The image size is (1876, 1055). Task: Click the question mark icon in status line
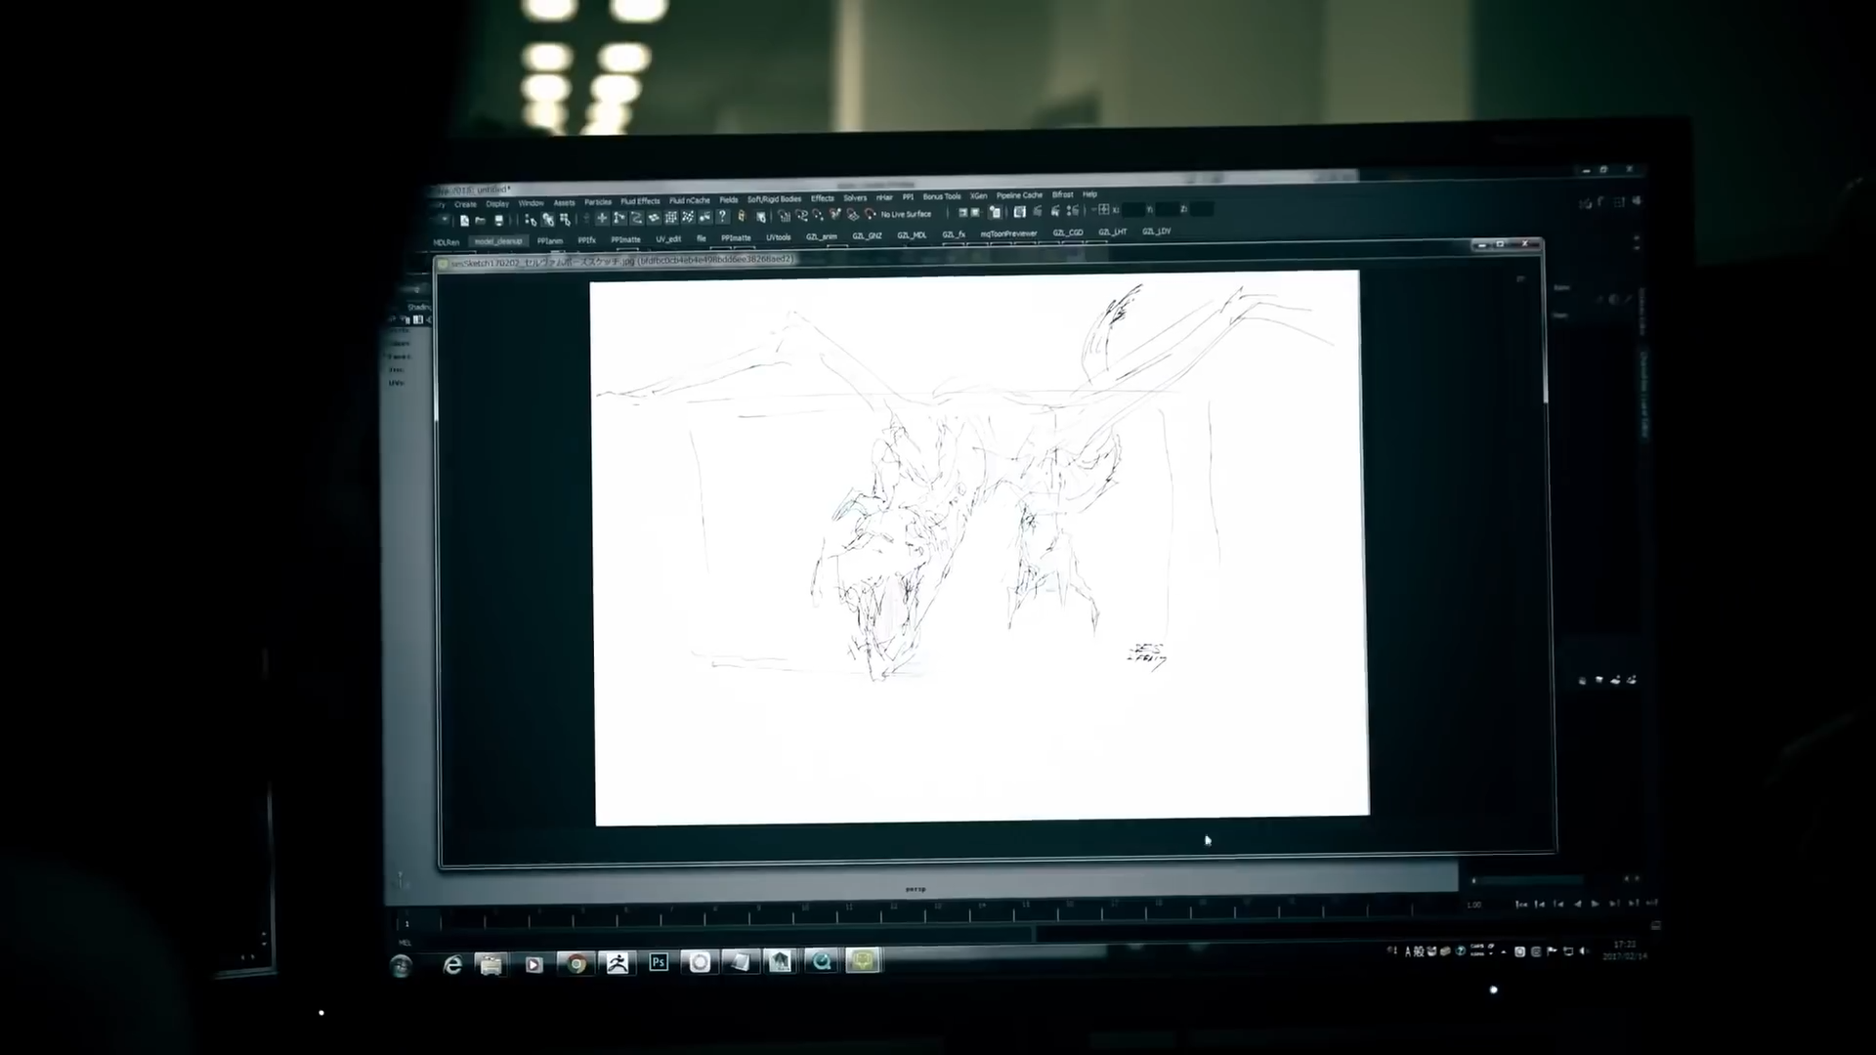[x=723, y=217]
